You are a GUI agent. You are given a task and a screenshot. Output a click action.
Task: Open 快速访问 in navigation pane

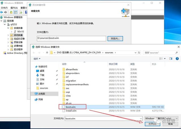pos(41,67)
